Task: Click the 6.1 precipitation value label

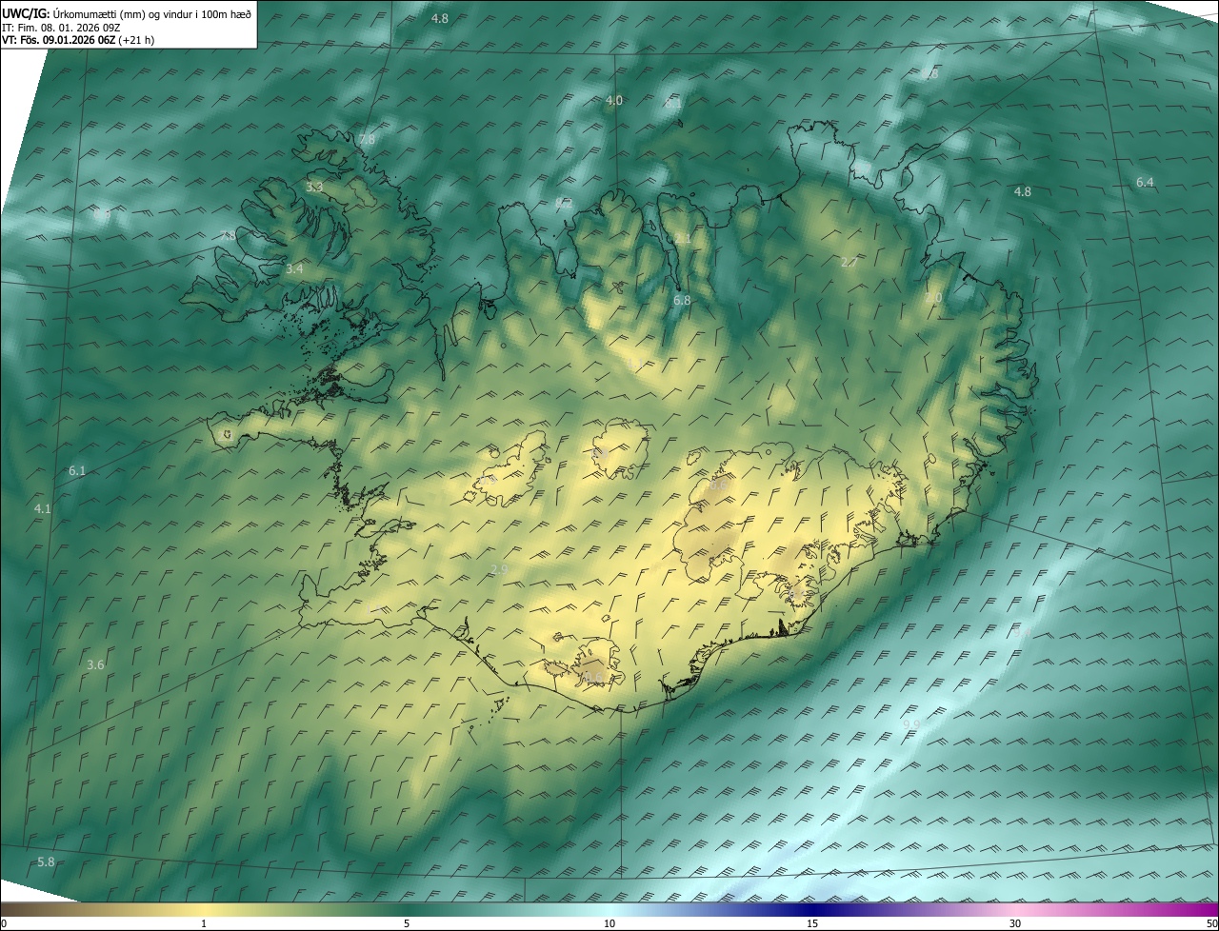Action: tap(77, 470)
